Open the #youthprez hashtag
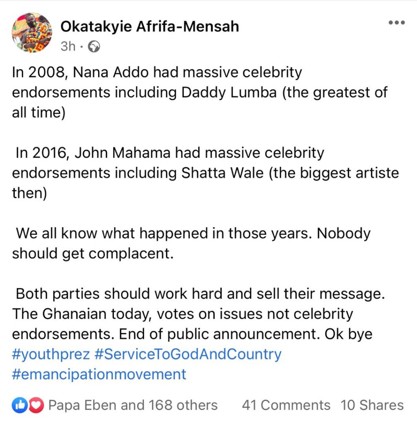The width and height of the screenshot is (417, 424). pos(51,354)
